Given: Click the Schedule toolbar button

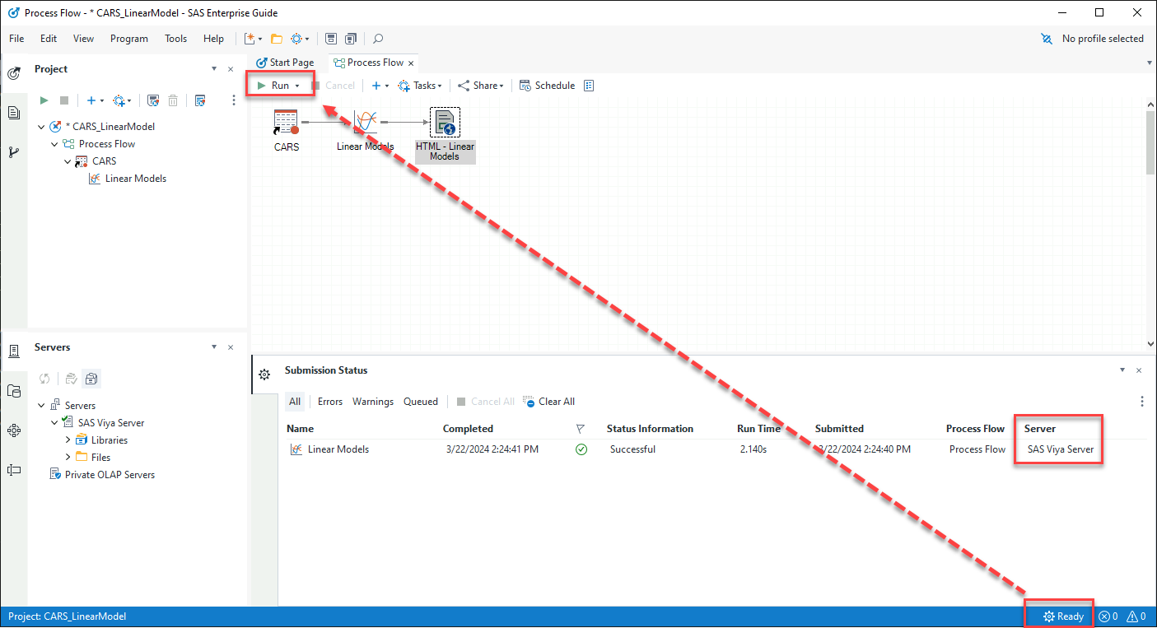Looking at the screenshot, I should tap(547, 86).
